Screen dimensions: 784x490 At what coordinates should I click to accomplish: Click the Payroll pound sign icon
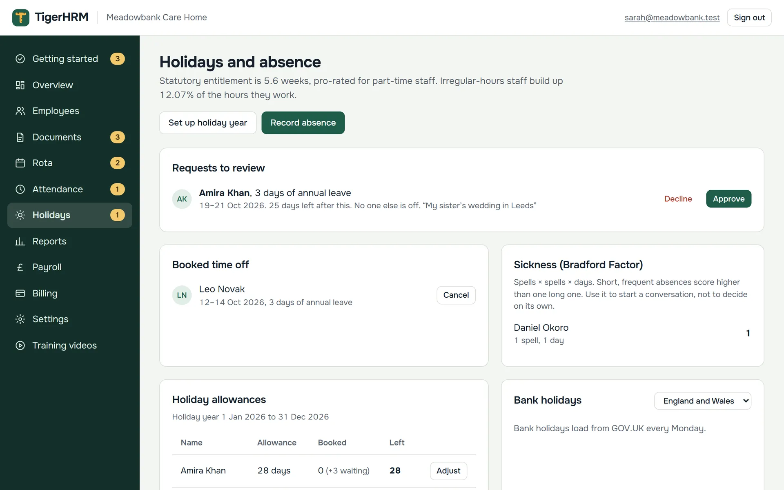pos(20,267)
